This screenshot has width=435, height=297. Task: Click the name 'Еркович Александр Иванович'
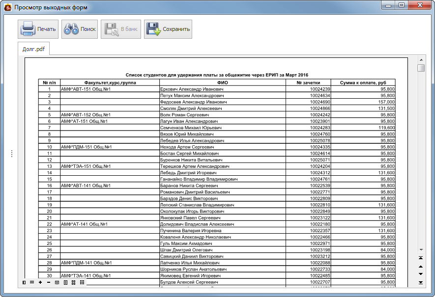[x=192, y=89]
